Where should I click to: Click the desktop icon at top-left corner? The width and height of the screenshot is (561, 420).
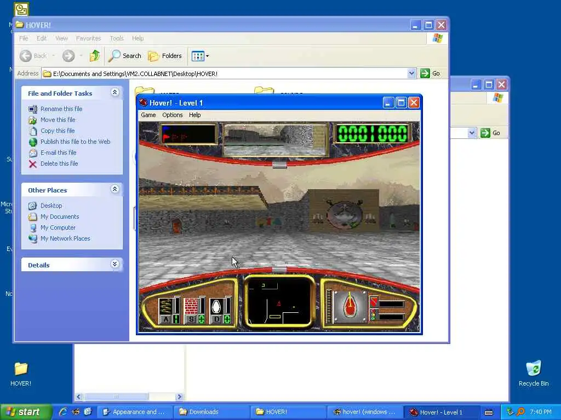pos(21,9)
